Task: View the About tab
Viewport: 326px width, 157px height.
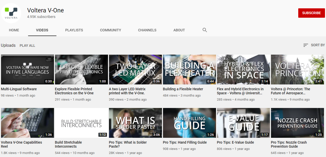Action: coord(179,30)
